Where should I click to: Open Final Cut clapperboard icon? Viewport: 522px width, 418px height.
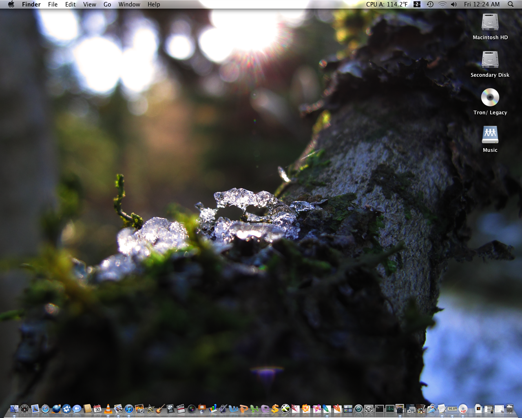pos(181,409)
